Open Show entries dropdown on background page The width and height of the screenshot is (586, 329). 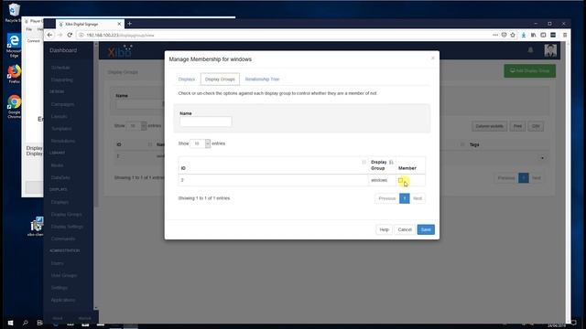point(136,126)
